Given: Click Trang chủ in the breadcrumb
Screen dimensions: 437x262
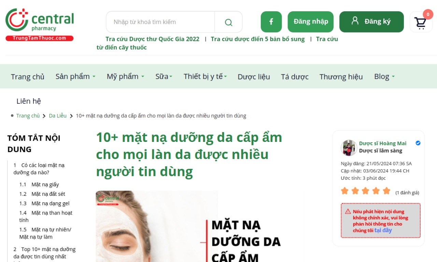Looking at the screenshot, I should pyautogui.click(x=28, y=116).
